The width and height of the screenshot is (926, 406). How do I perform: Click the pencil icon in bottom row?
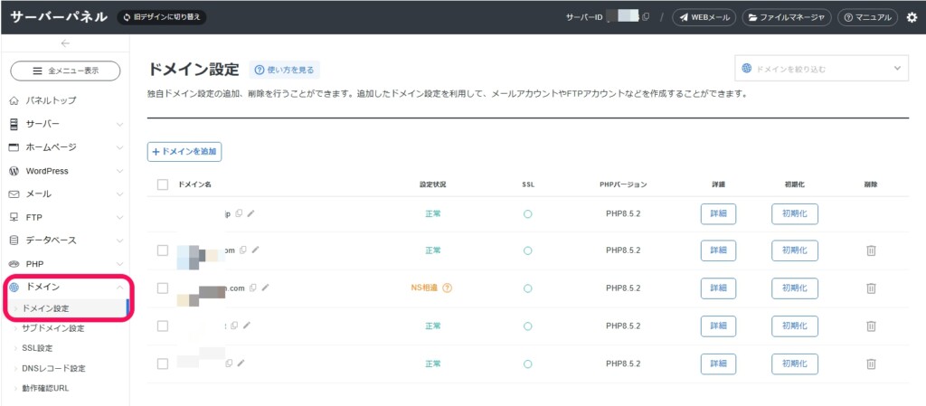(x=241, y=364)
